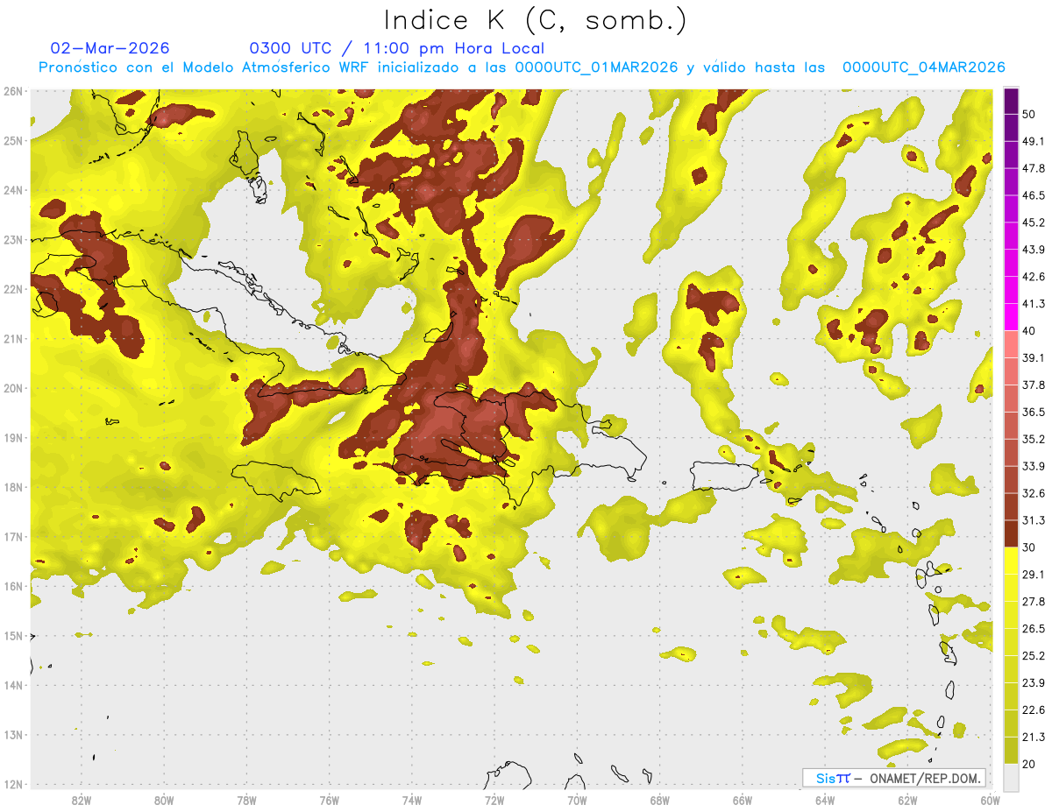Click the colorbar label "40"
This screenshot has height=812, width=1052.
coord(1028,331)
